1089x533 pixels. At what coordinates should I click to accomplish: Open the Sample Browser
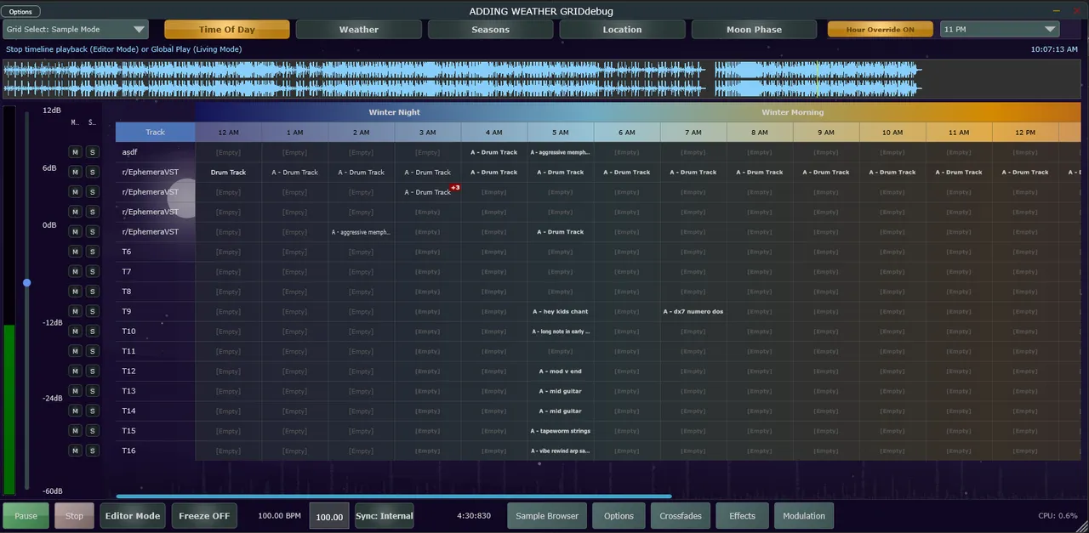coord(547,516)
